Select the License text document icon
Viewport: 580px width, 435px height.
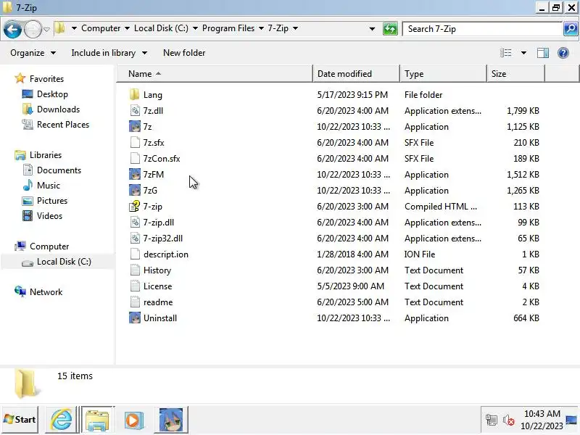click(x=135, y=286)
